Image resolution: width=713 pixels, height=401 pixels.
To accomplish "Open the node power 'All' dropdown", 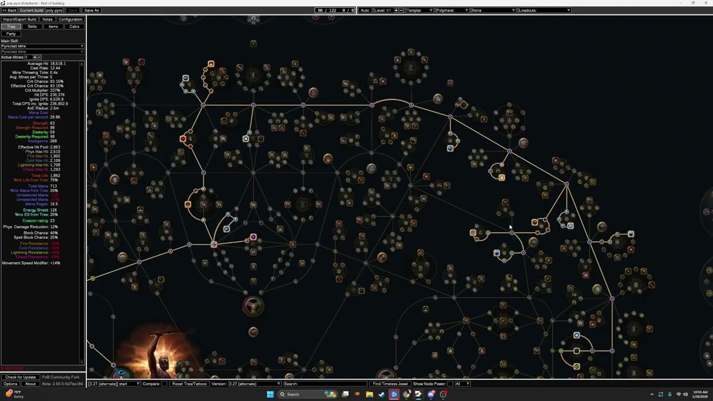I will [462, 384].
